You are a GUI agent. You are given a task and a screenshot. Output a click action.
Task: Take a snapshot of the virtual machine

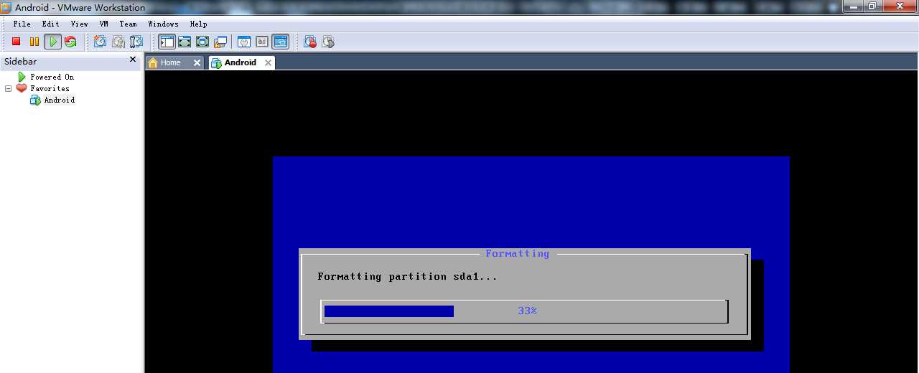(x=101, y=42)
